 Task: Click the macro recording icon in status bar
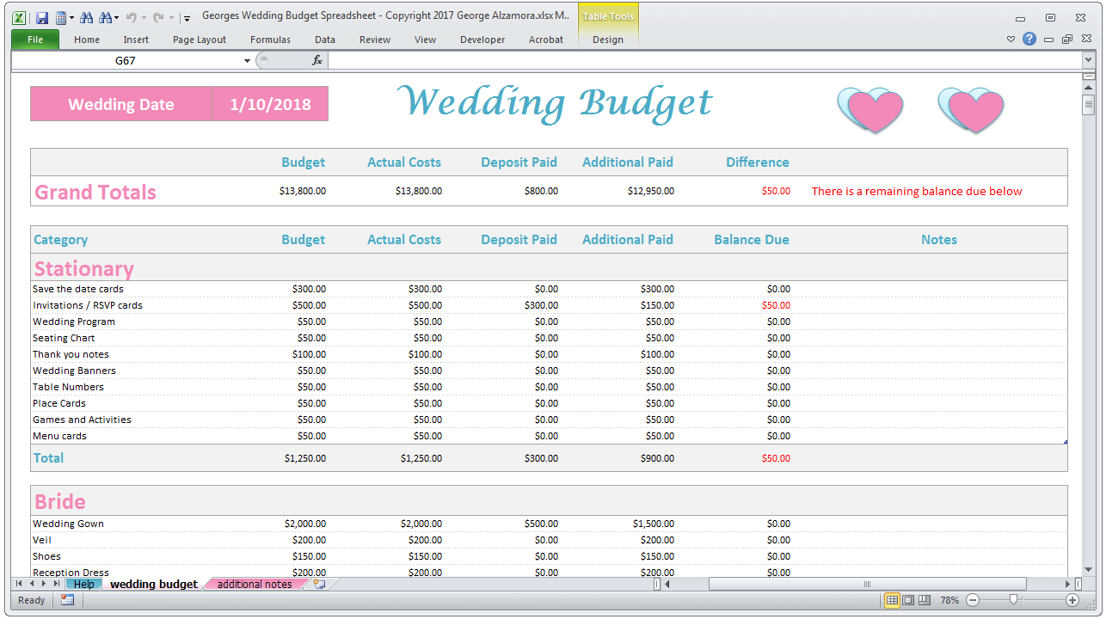click(67, 600)
